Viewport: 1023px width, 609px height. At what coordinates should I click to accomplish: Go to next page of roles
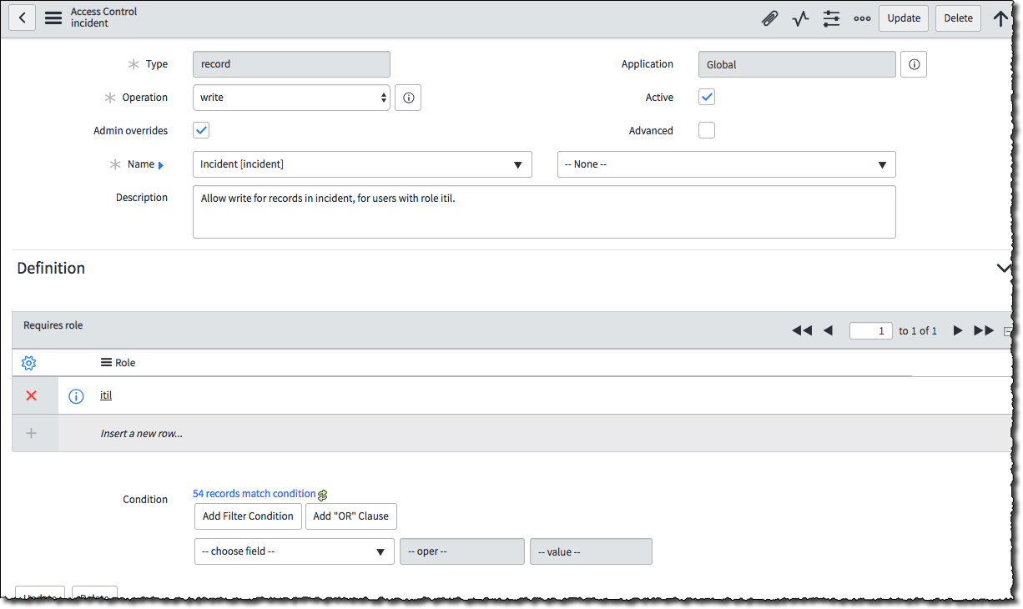(958, 330)
